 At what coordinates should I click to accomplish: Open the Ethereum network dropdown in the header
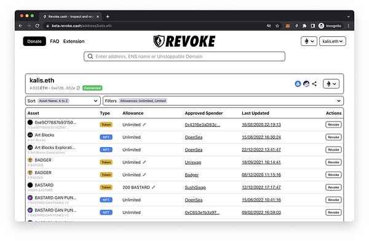(x=309, y=41)
